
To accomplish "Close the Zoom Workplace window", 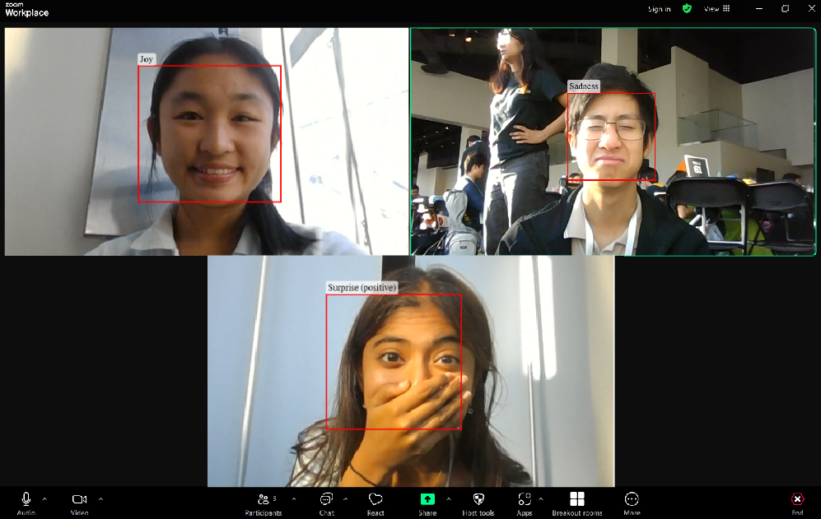I will (811, 8).
